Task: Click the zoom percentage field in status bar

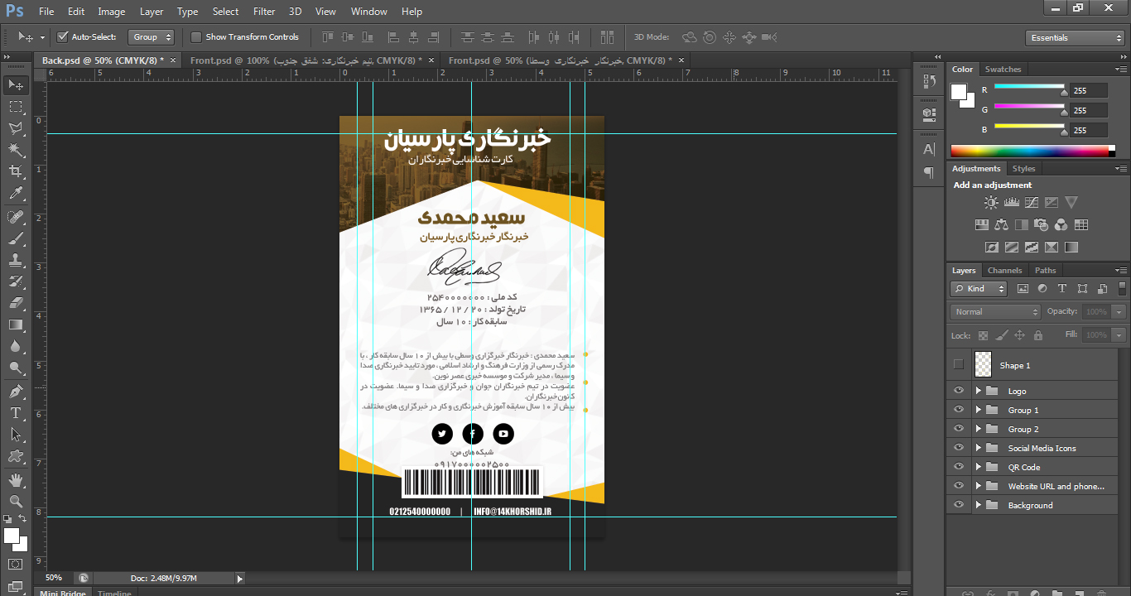Action: click(53, 577)
